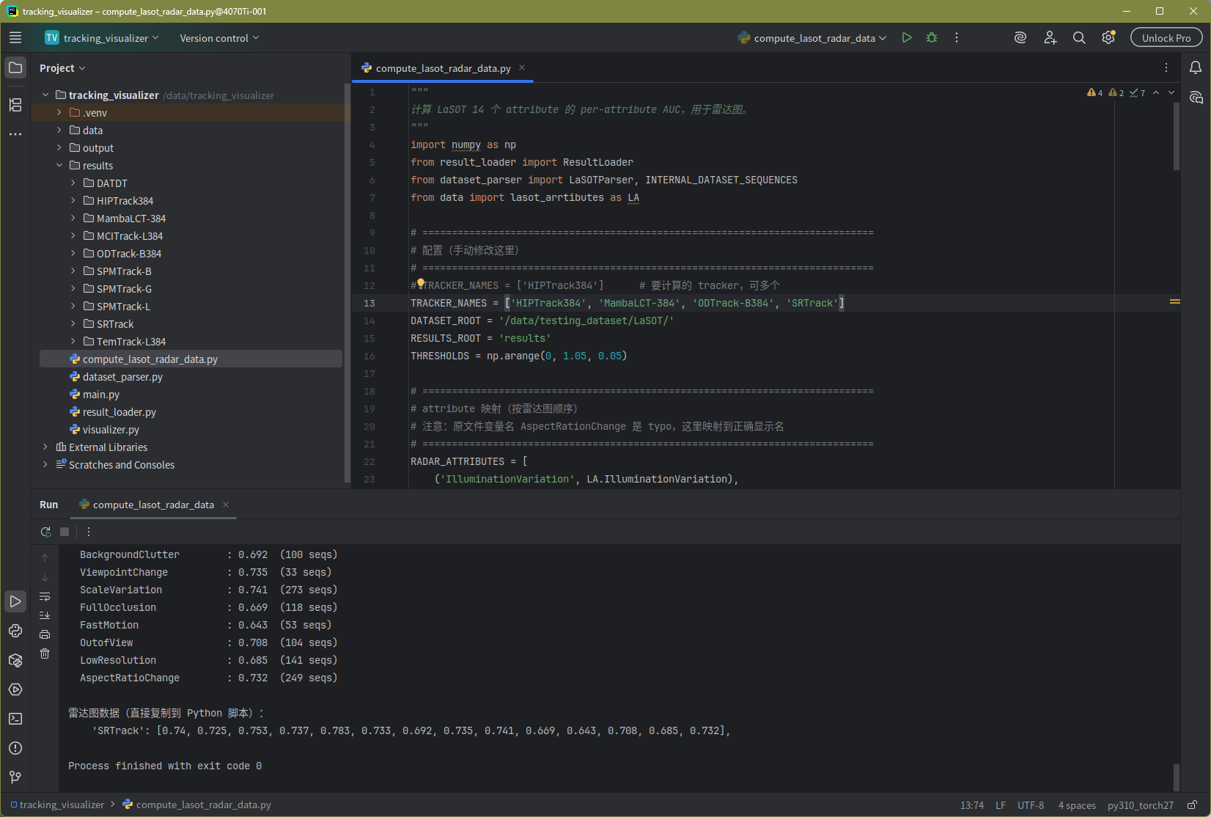This screenshot has width=1211, height=817.
Task: Print the Run console output
Action: click(45, 634)
